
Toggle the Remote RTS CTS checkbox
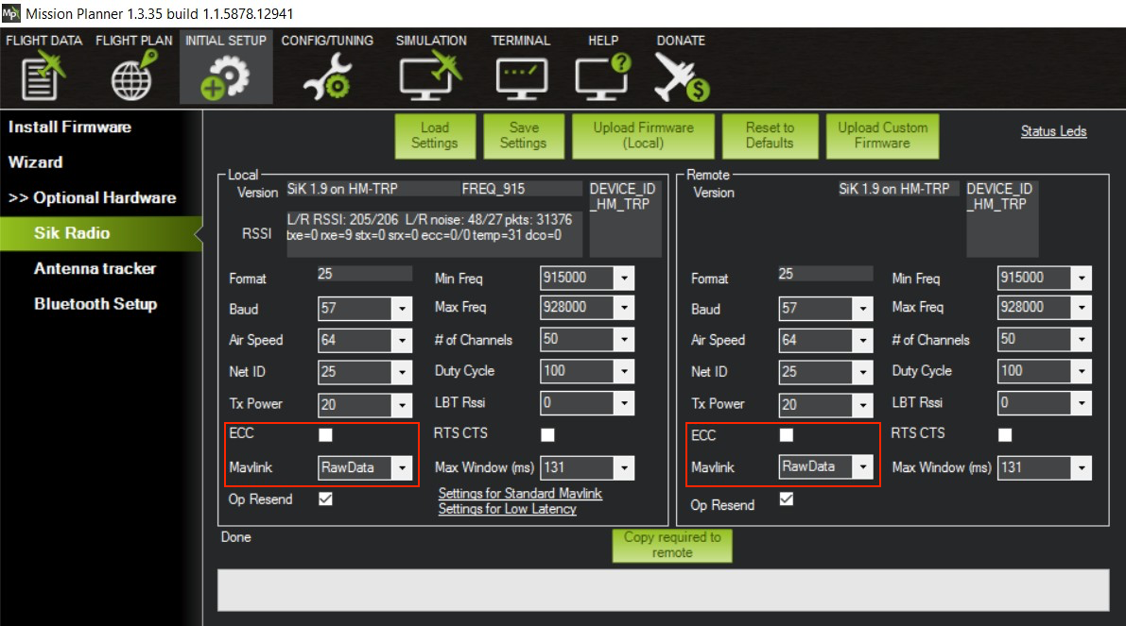1005,434
